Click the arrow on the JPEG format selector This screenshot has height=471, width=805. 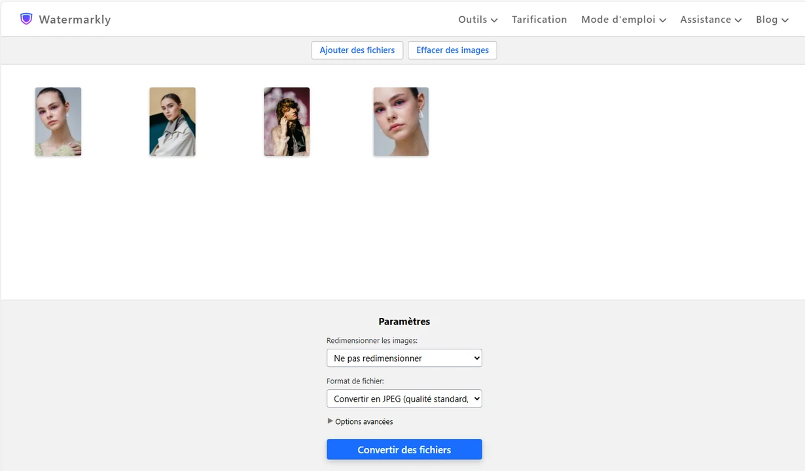tap(476, 398)
